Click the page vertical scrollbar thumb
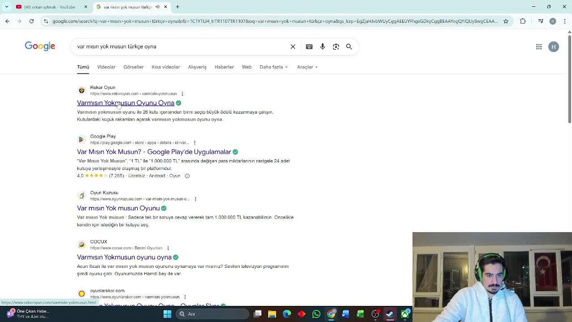This screenshot has width=572, height=322. pos(569,79)
